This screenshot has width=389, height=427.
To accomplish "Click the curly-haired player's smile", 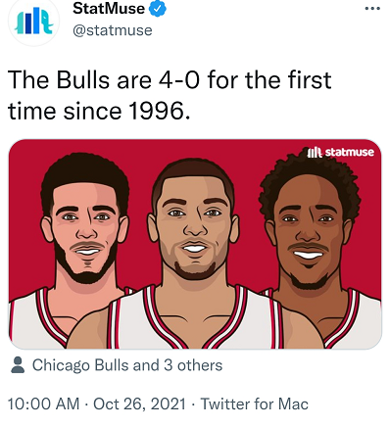I will coord(308,255).
